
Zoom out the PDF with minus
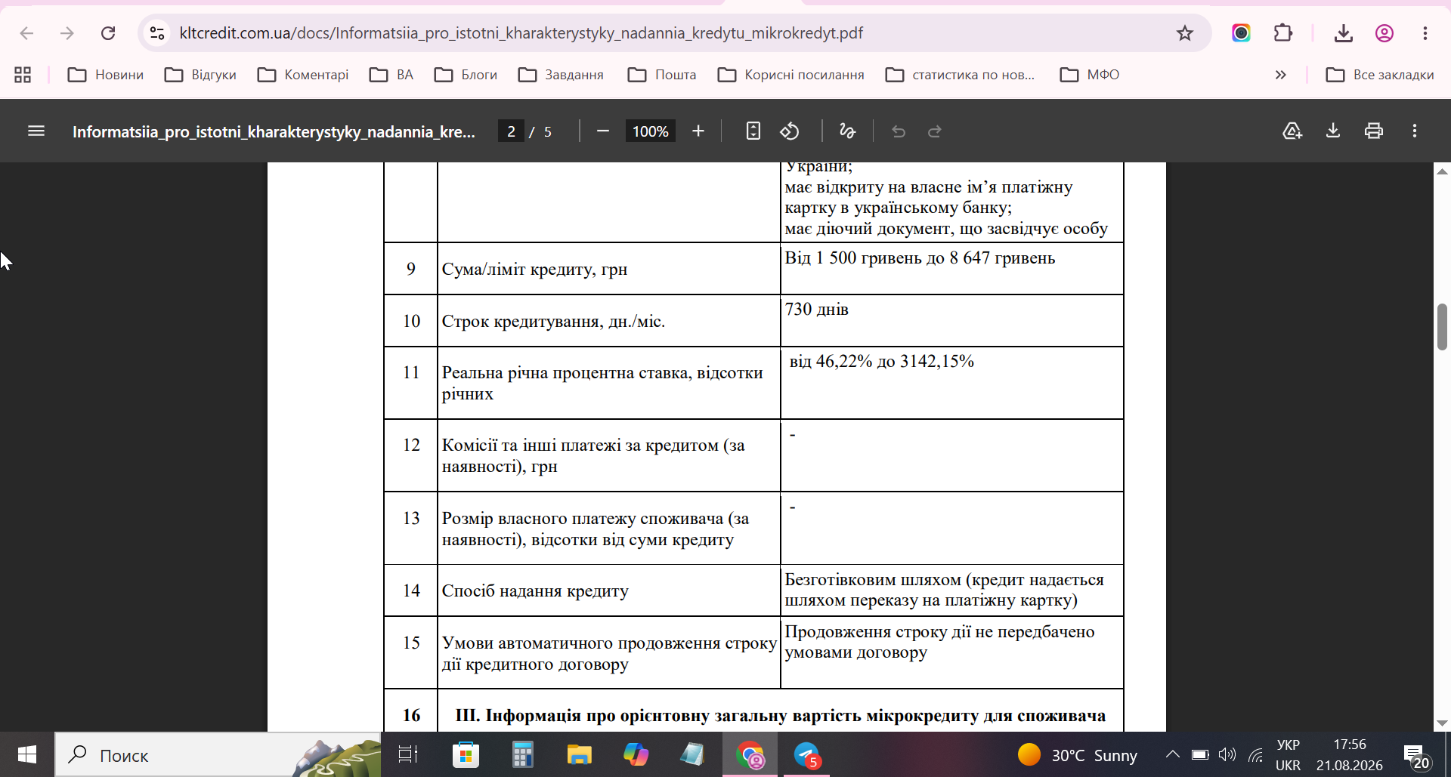click(602, 131)
